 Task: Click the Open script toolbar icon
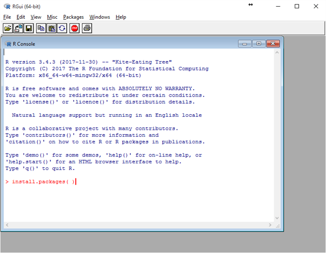point(8,28)
